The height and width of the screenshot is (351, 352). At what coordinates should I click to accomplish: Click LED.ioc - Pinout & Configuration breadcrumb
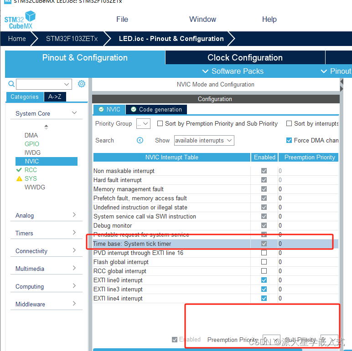pos(171,39)
